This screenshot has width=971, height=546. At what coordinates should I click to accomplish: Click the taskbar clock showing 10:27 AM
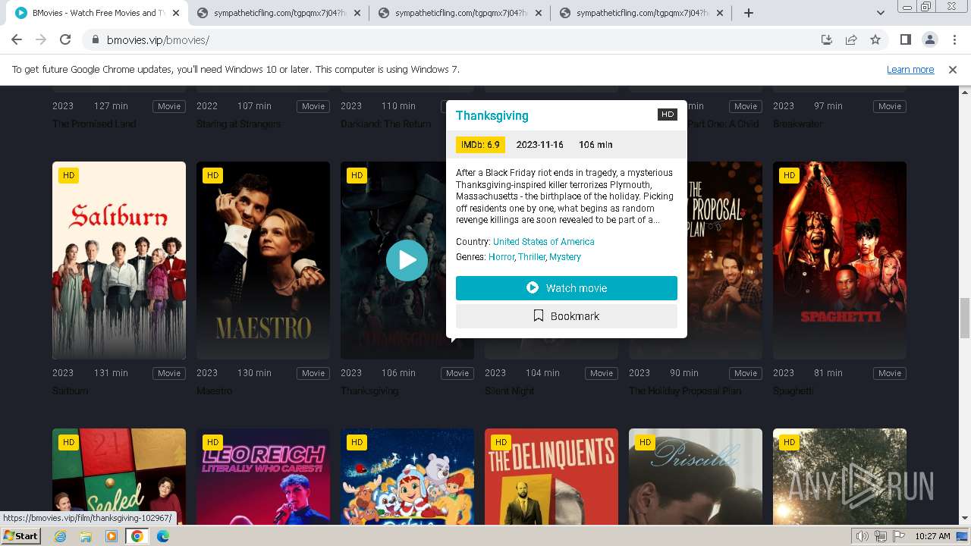coord(932,536)
